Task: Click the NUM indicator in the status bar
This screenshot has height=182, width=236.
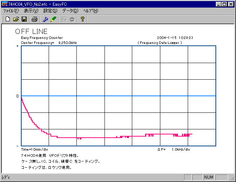Action: point(209,177)
